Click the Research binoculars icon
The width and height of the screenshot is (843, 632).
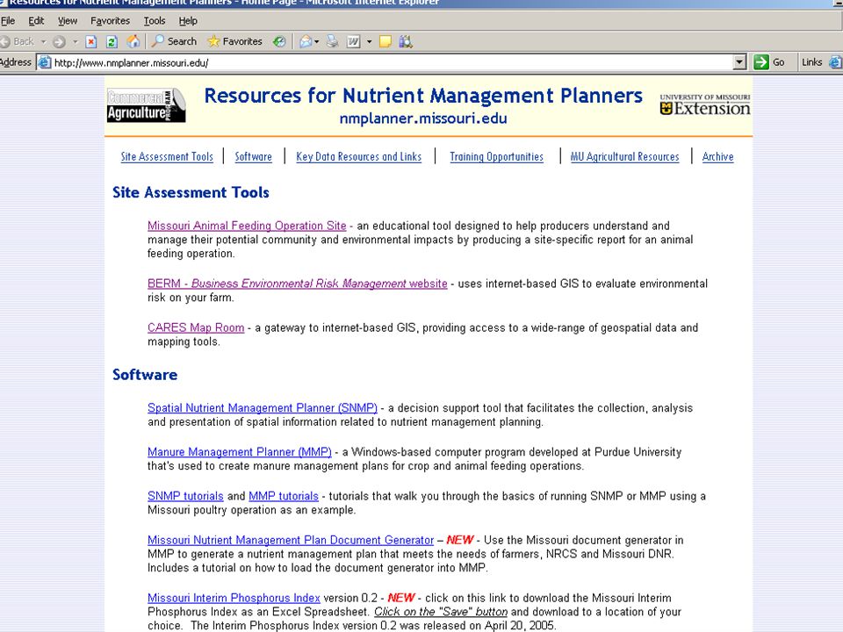[406, 41]
